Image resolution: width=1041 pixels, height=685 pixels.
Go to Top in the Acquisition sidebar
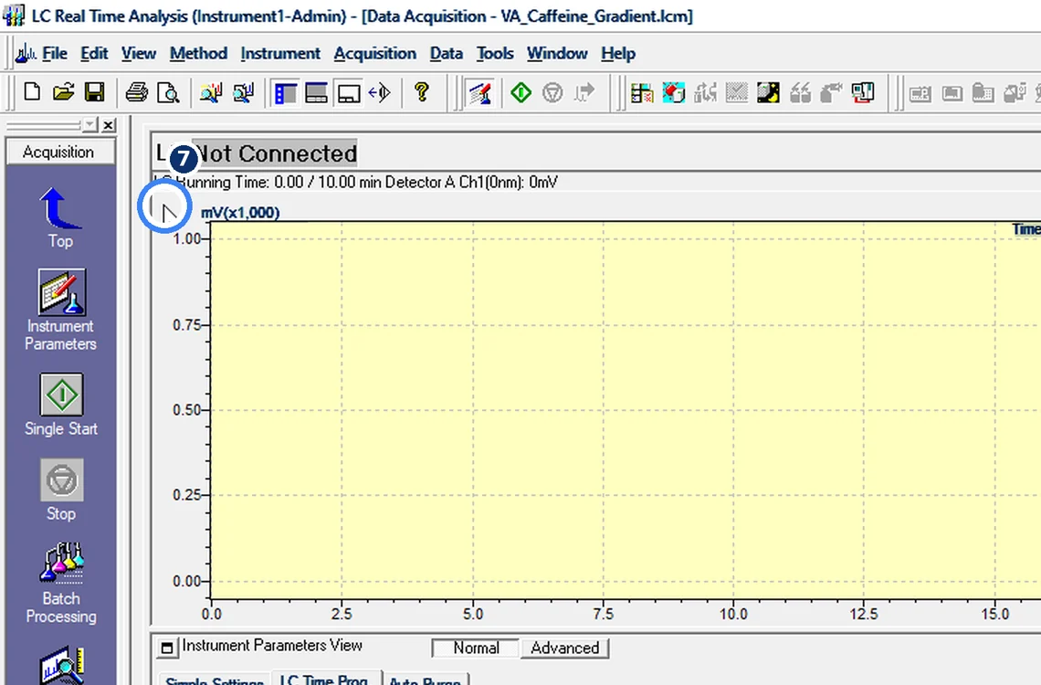click(60, 217)
